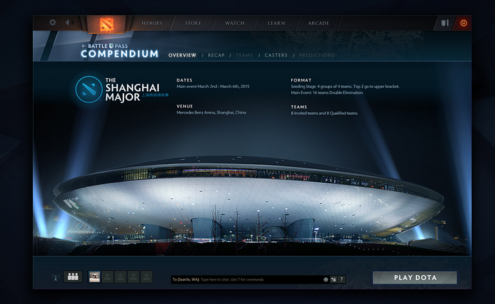The image size is (495, 304).
Task: Click the red power quit icon
Action: tap(464, 22)
